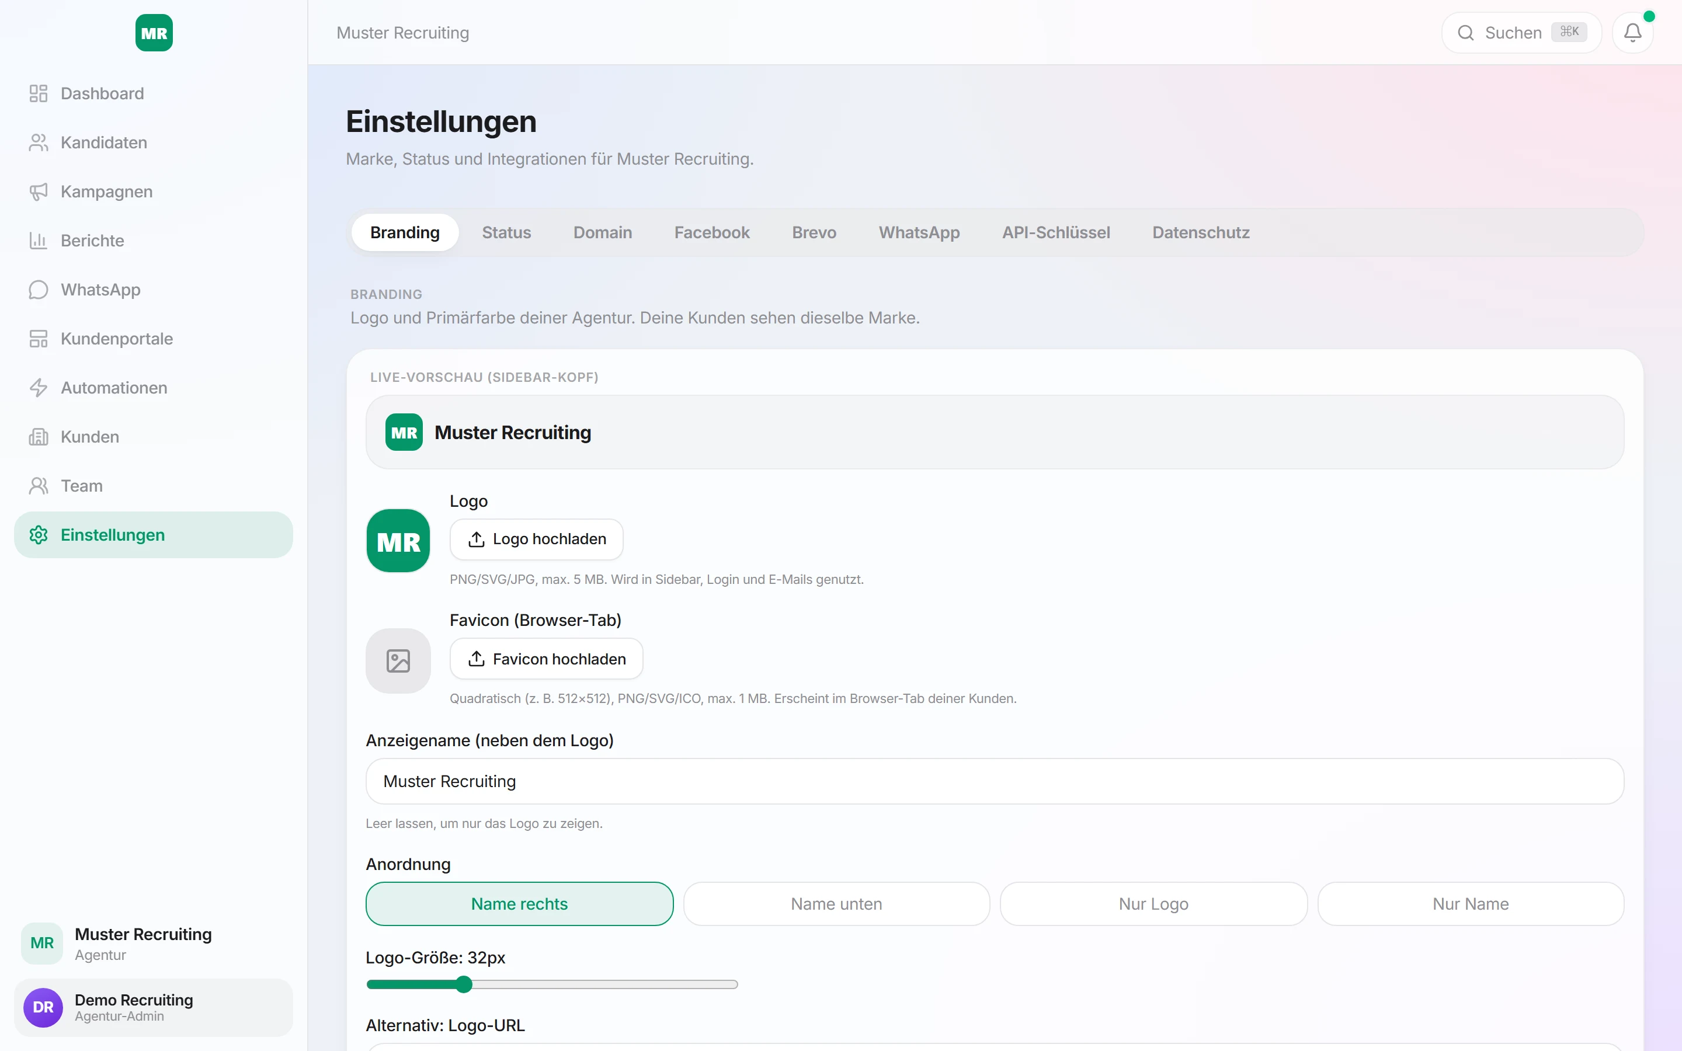
Task: Click the Berichte bar chart icon
Action: pyautogui.click(x=38, y=241)
